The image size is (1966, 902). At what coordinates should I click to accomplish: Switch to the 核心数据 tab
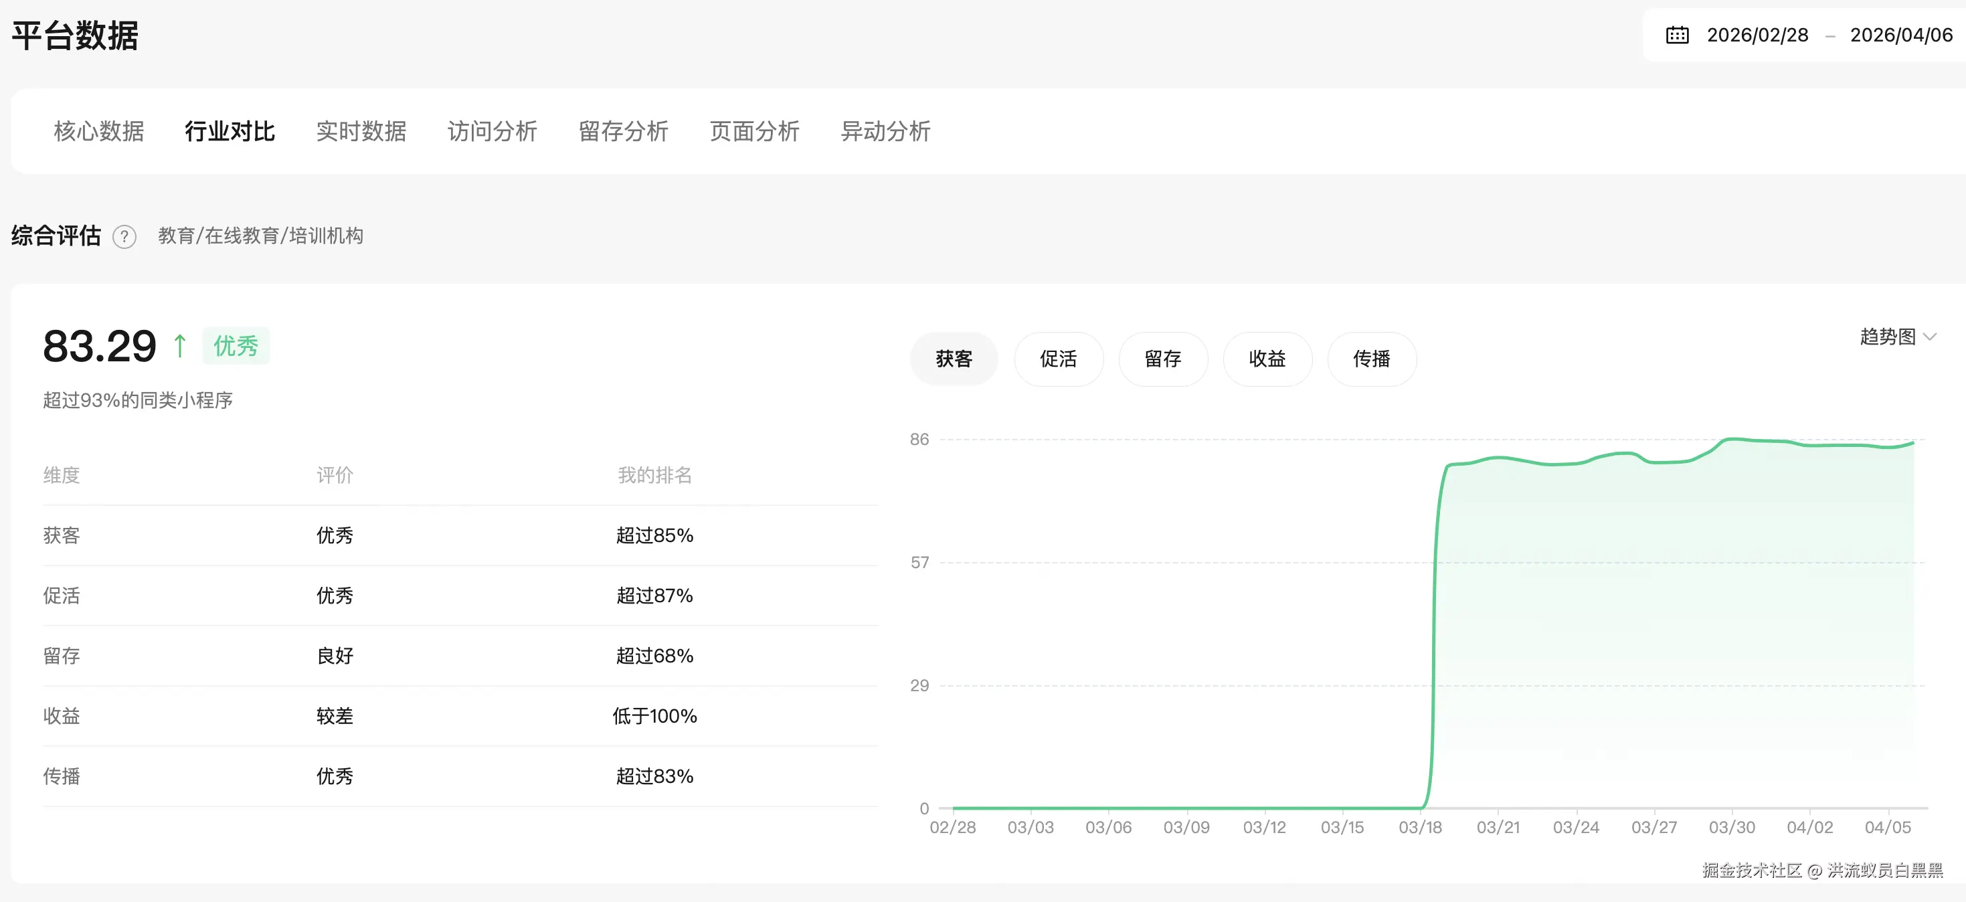pyautogui.click(x=98, y=131)
